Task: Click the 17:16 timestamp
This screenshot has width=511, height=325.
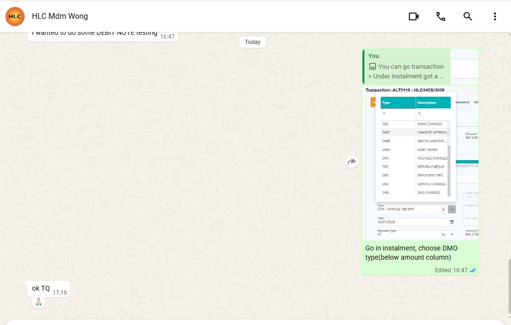Action: [x=60, y=293]
